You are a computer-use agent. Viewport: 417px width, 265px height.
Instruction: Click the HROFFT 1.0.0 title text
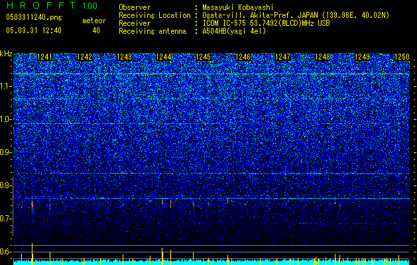pos(52,5)
